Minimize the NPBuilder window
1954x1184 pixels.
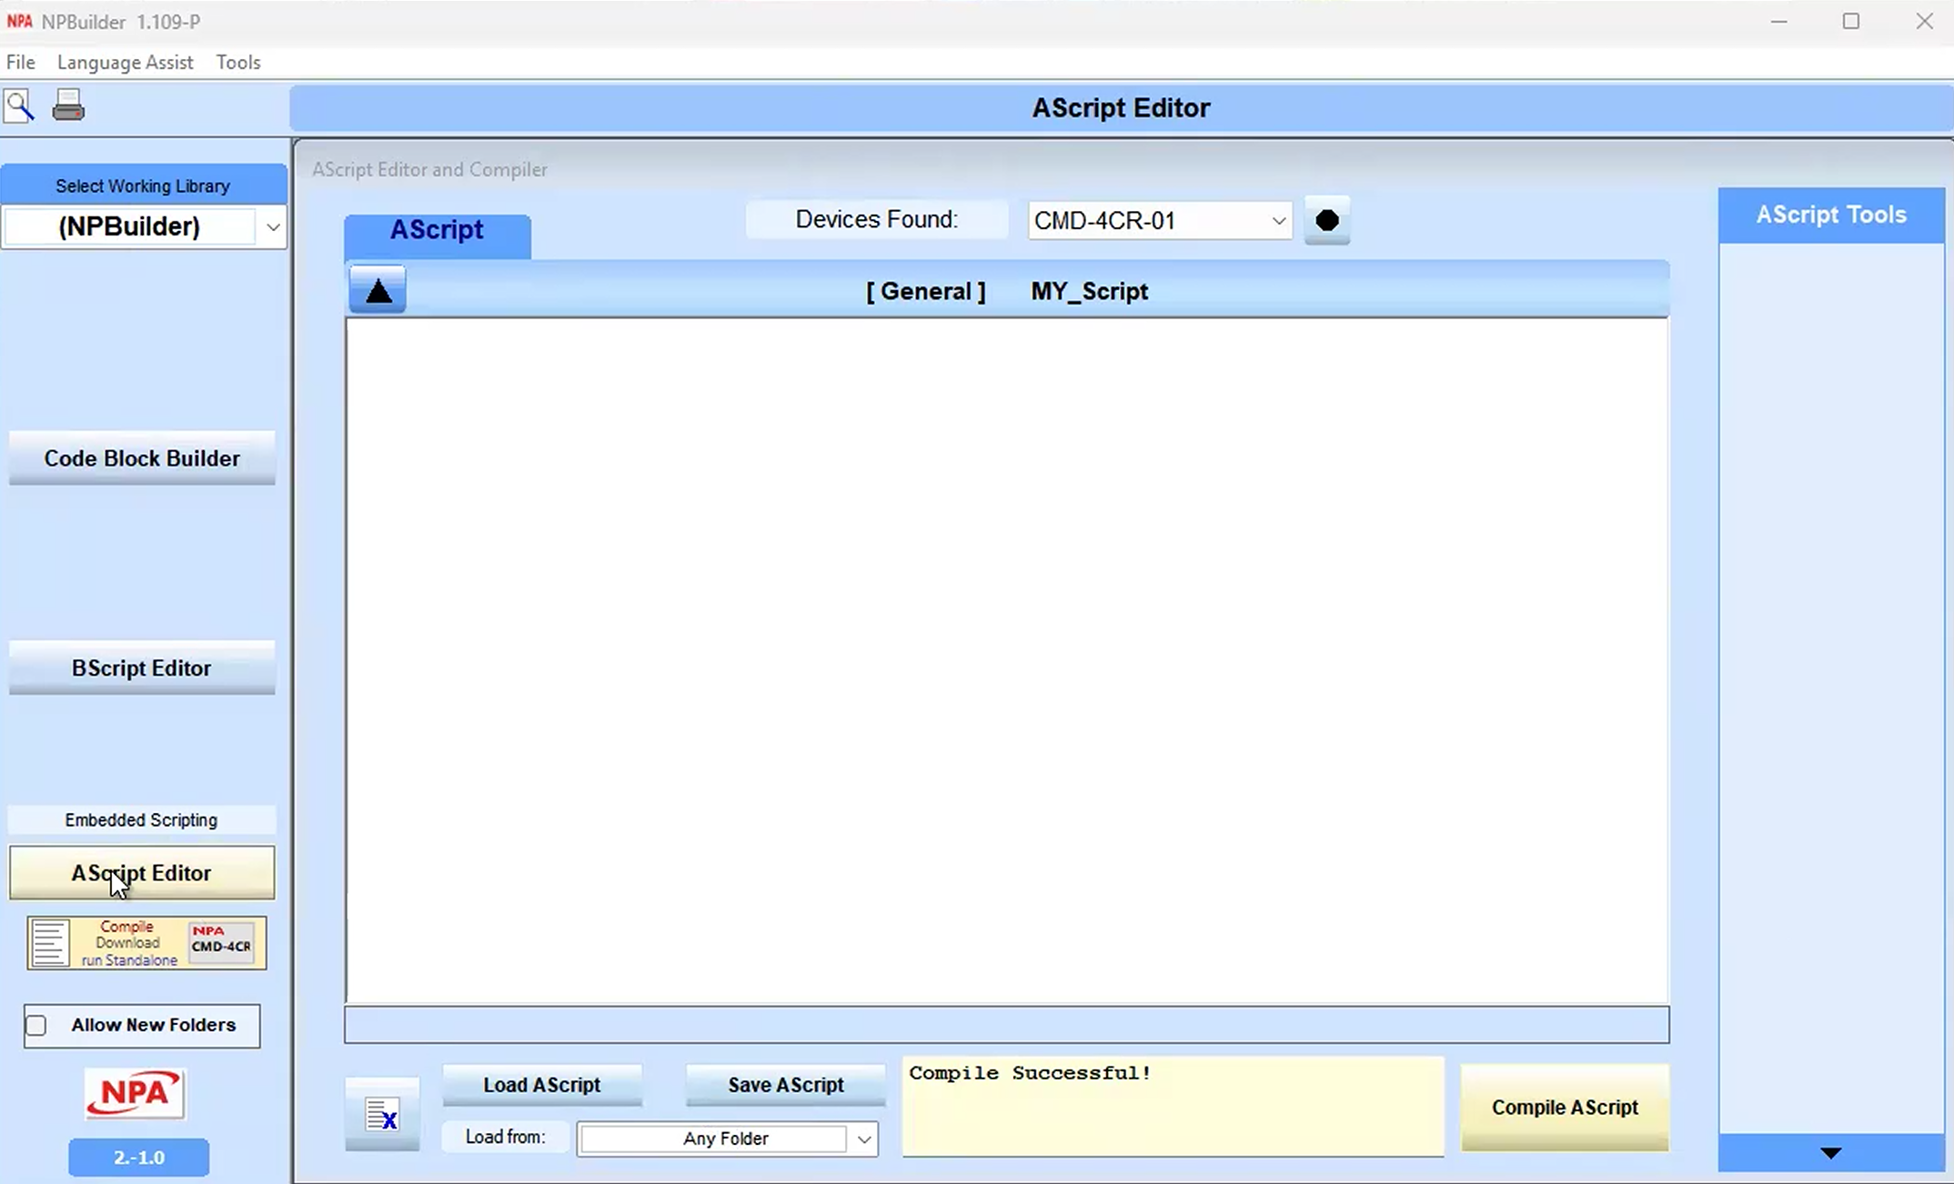click(x=1779, y=22)
